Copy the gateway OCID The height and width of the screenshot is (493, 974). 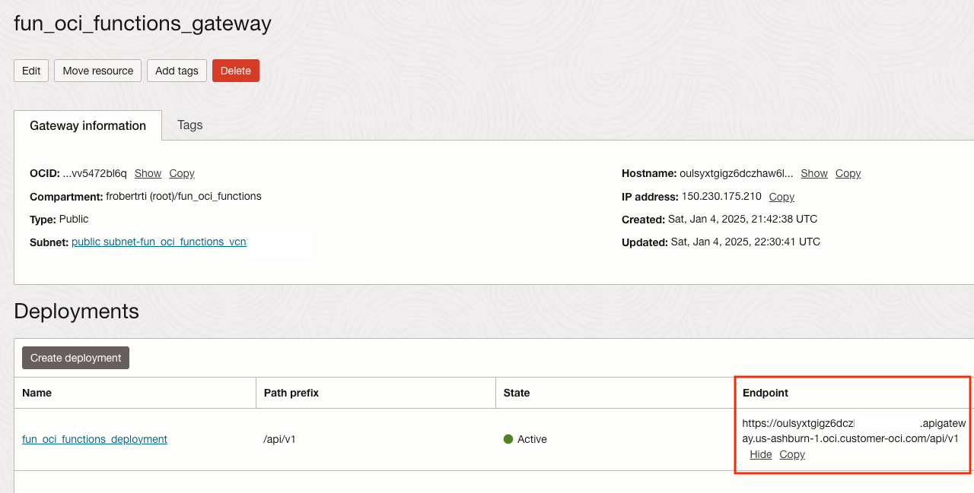coord(182,173)
